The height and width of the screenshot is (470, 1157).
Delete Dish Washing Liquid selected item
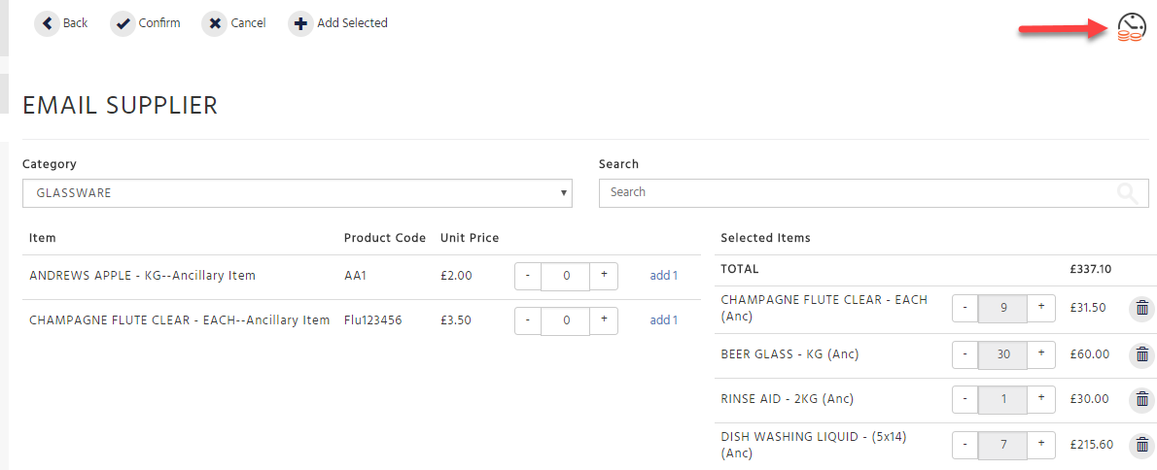[1142, 445]
